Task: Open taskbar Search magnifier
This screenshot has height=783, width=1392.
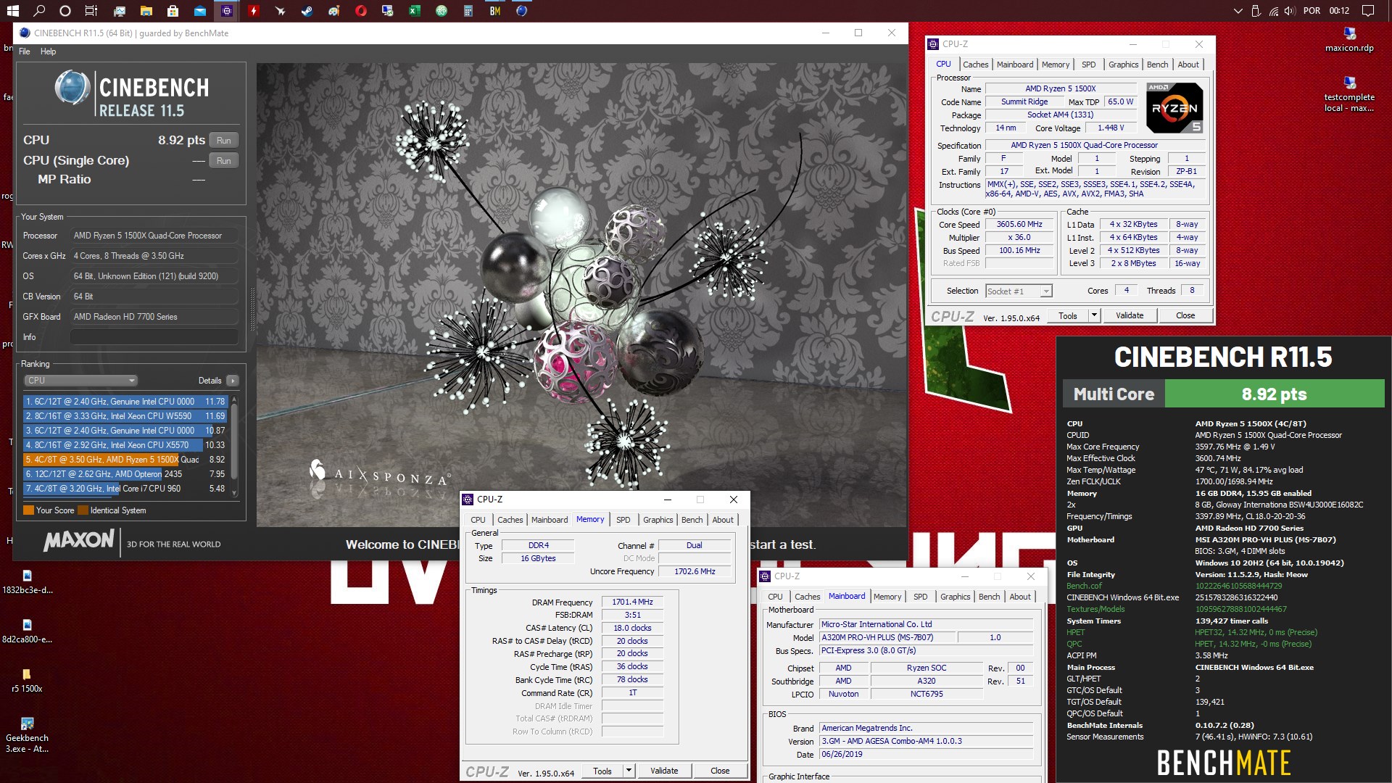Action: click(x=39, y=11)
